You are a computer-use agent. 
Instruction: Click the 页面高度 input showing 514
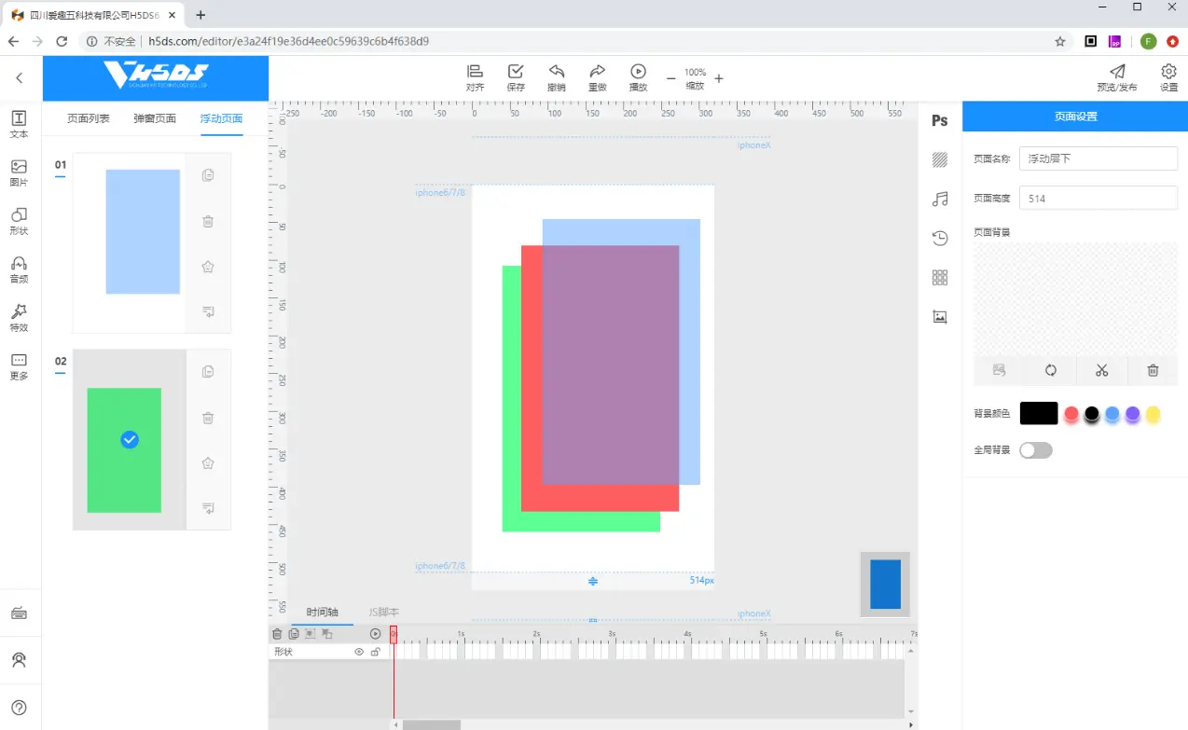pyautogui.click(x=1098, y=199)
